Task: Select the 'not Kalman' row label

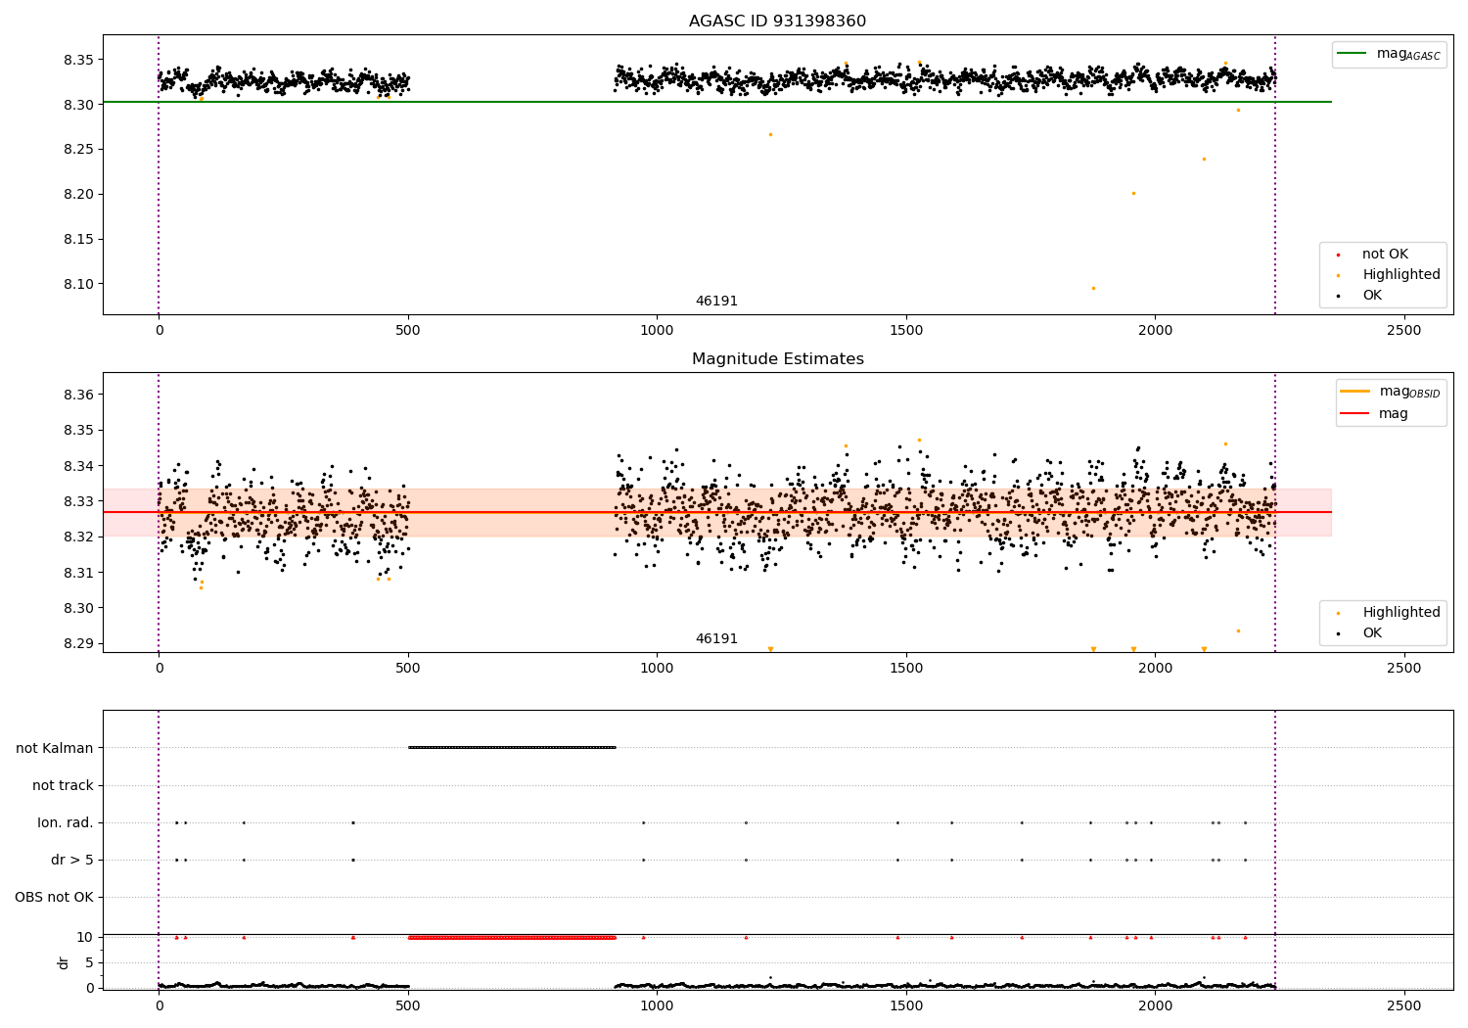Action: click(55, 749)
